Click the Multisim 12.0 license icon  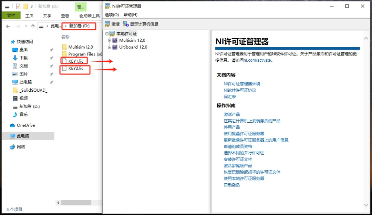click(115, 40)
